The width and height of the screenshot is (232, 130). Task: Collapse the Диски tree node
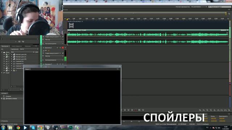[2, 52]
